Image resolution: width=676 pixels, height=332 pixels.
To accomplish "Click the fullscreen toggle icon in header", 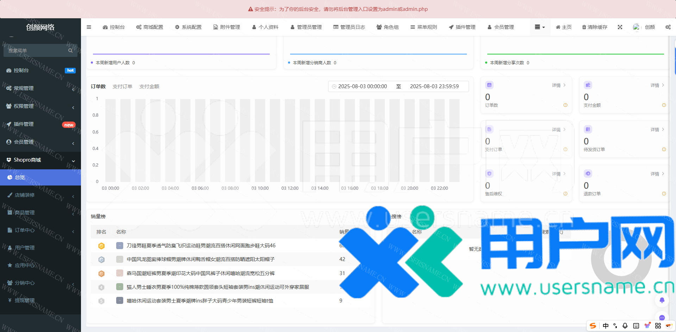I will [620, 27].
